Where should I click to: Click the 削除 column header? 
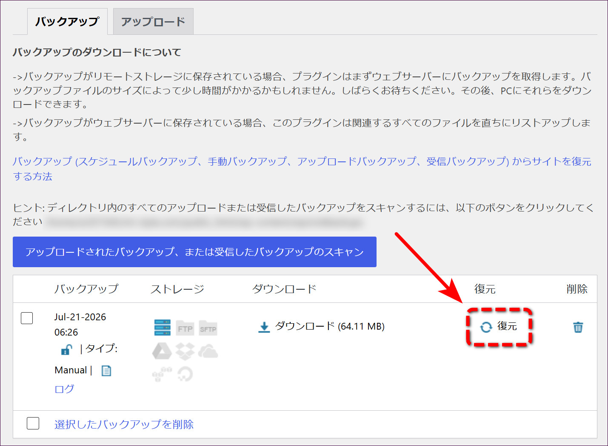pos(577,289)
